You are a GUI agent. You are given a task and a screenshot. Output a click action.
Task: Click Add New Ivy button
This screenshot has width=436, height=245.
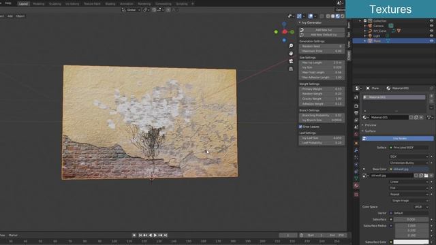coord(322,30)
